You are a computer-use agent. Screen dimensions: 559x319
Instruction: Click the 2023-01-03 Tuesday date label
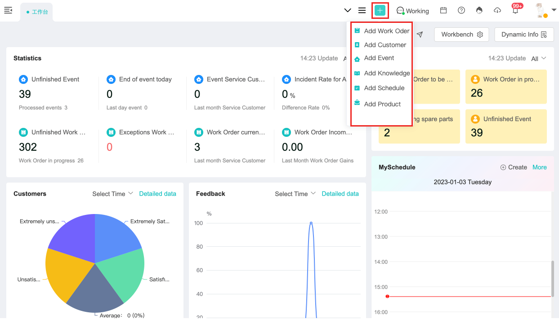[x=463, y=182]
